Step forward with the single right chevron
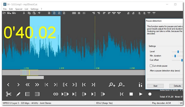 coord(18,85)
